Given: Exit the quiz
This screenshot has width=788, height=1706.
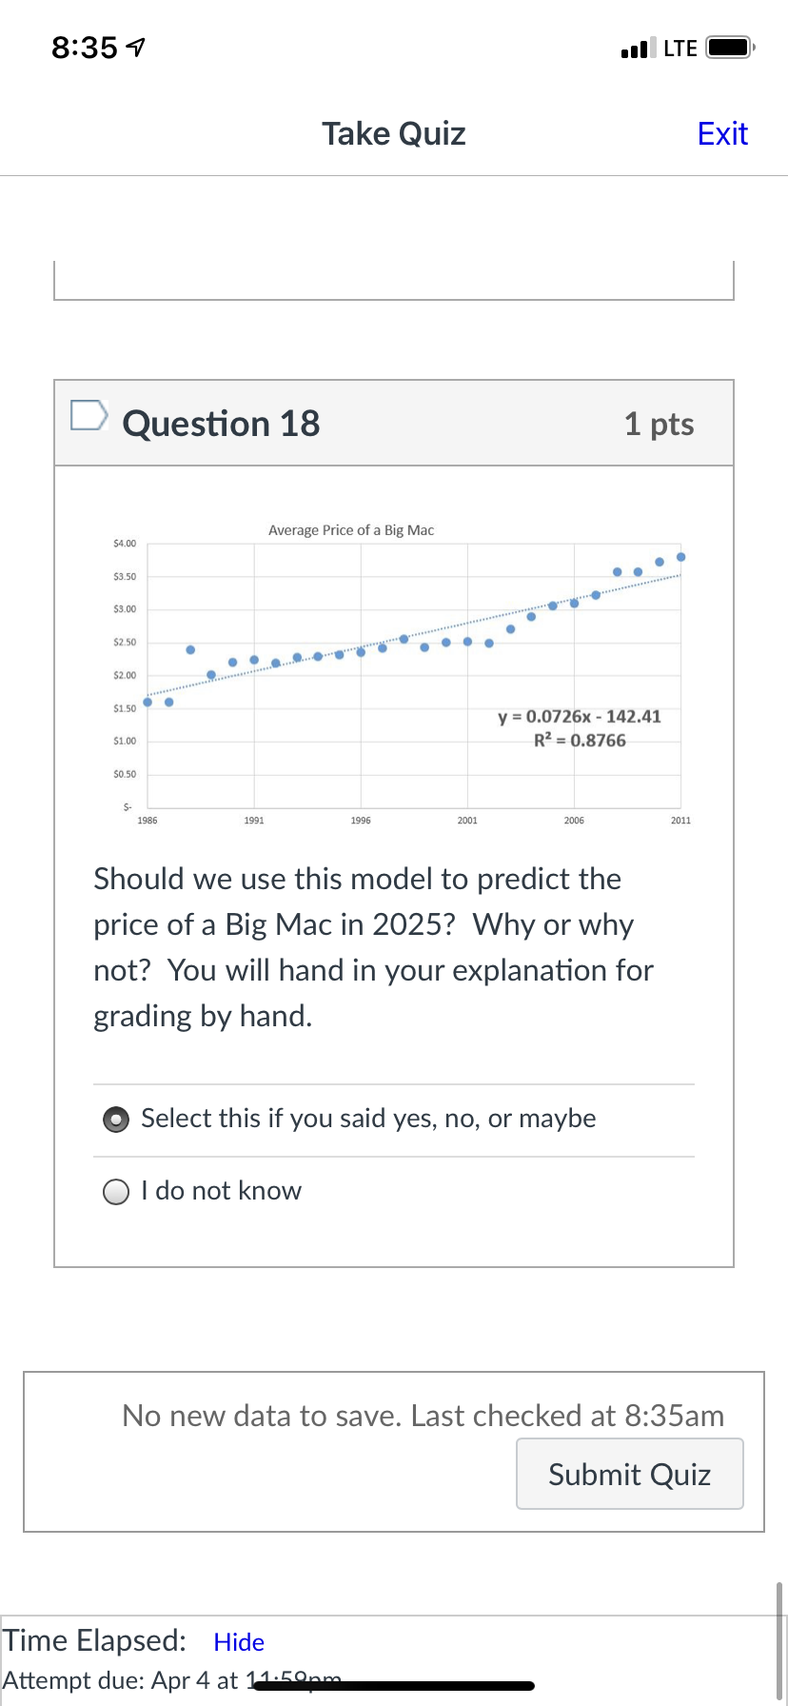Looking at the screenshot, I should (x=722, y=133).
